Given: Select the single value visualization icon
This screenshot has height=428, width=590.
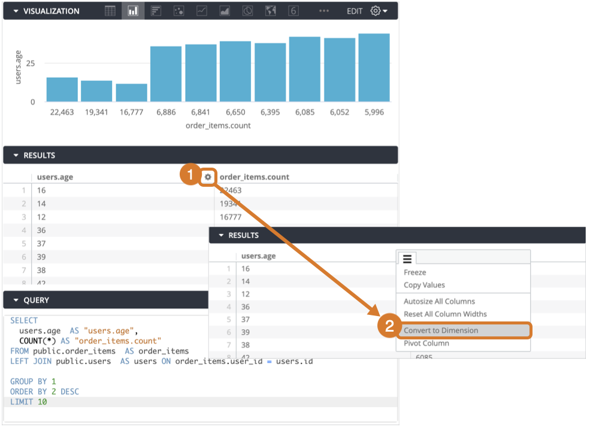Looking at the screenshot, I should 293,11.
